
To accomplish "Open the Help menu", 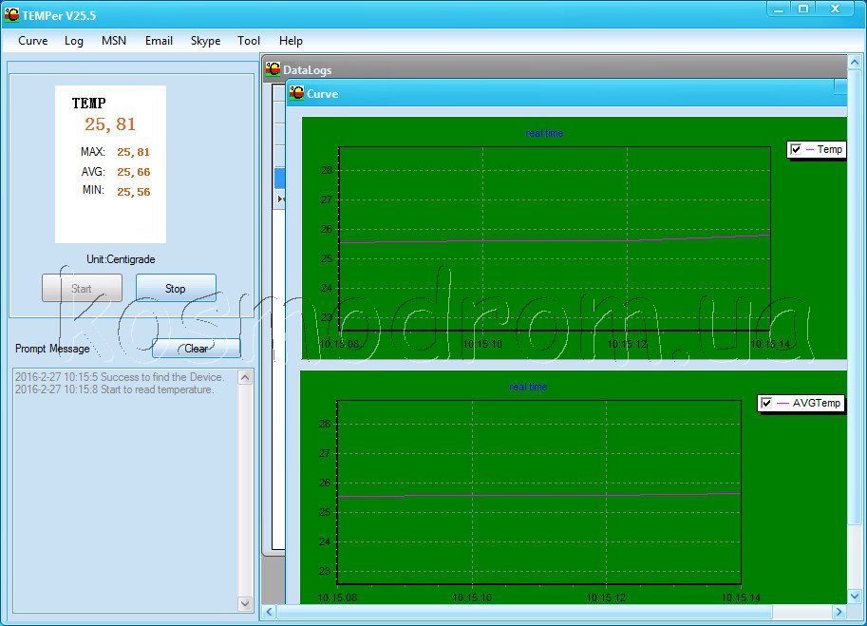I will (x=291, y=41).
